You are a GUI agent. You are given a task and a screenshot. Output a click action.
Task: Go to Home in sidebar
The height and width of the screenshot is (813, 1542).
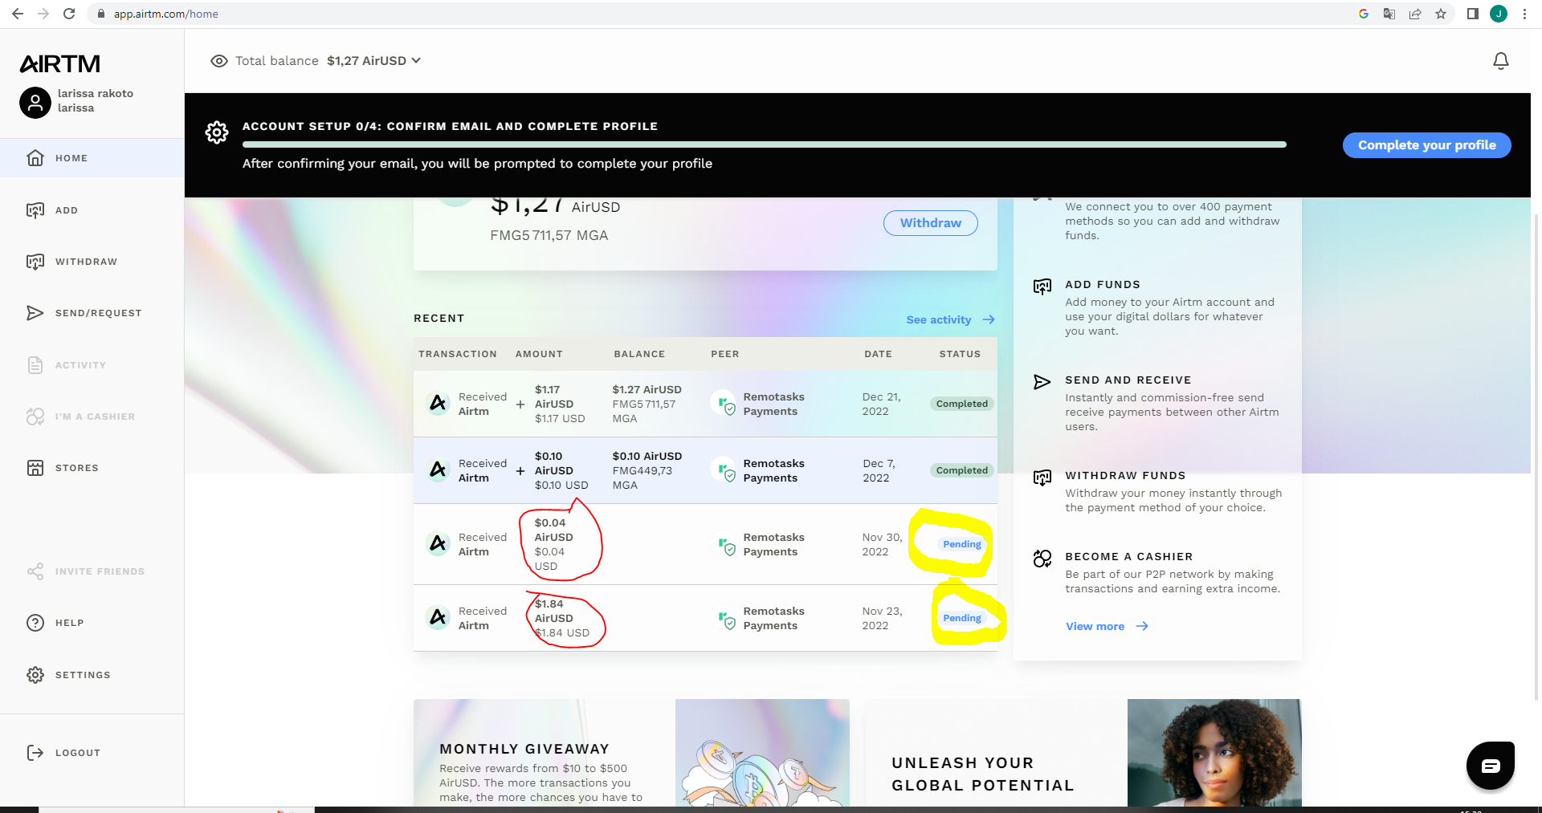point(92,158)
